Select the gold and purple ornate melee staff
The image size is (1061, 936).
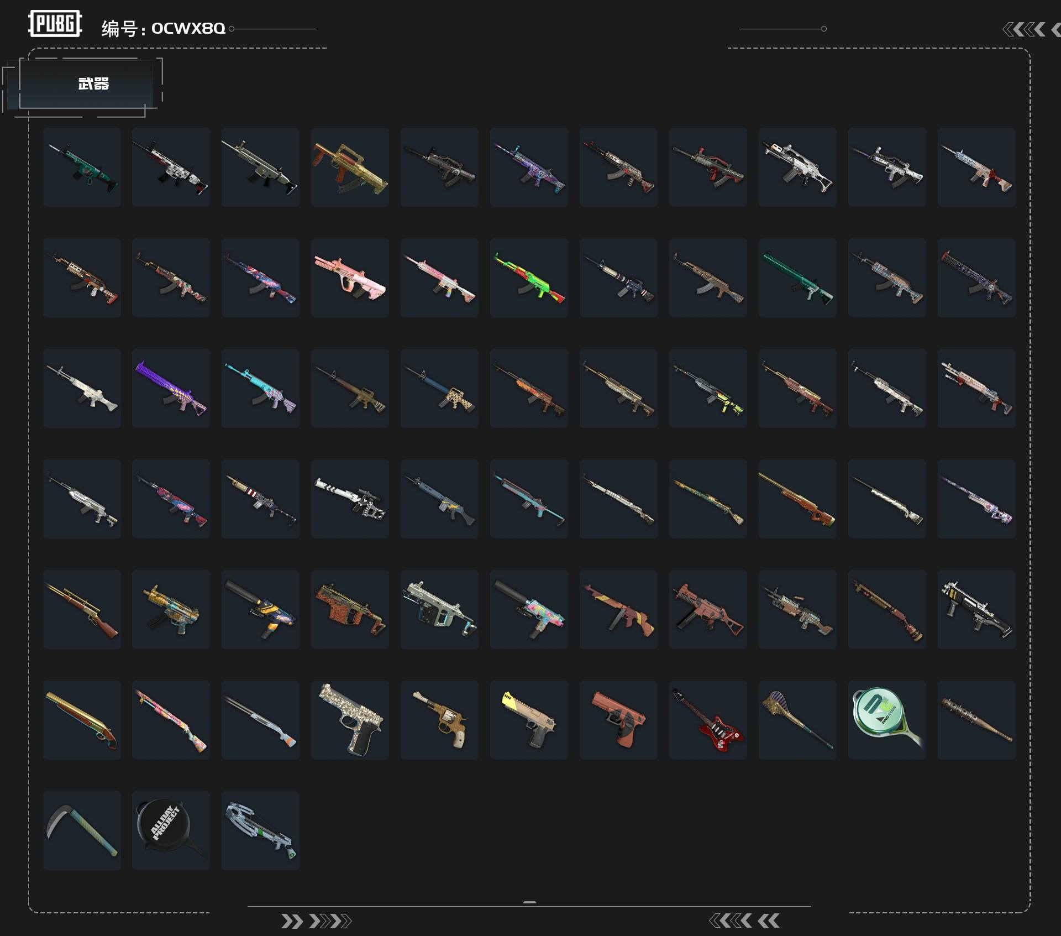click(x=797, y=720)
